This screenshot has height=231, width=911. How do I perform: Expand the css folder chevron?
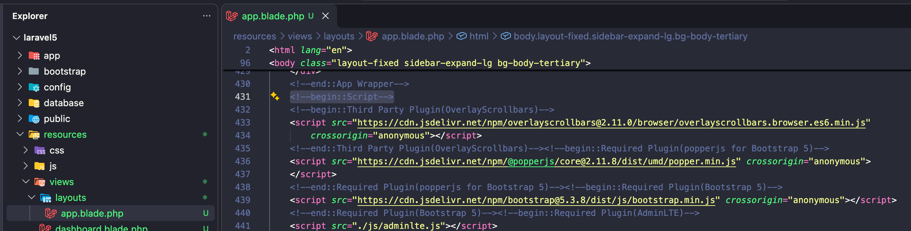coord(25,150)
